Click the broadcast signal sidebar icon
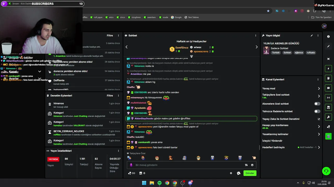This screenshot has width=334, height=187. click(328, 98)
